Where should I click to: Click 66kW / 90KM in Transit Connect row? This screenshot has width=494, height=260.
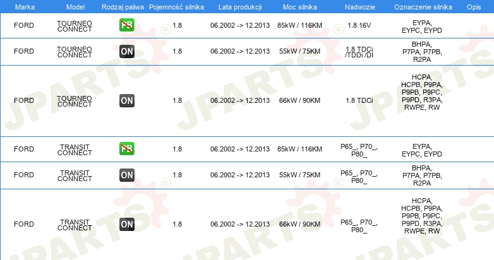(x=299, y=225)
